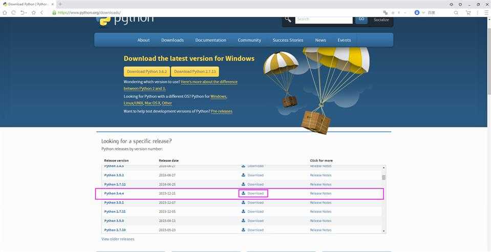Open the Python 3.5.0 release link
The height and width of the screenshot is (252, 491).
click(114, 221)
